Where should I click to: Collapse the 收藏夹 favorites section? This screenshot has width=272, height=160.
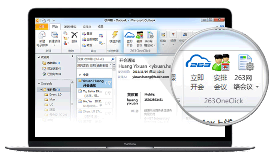[40, 58]
